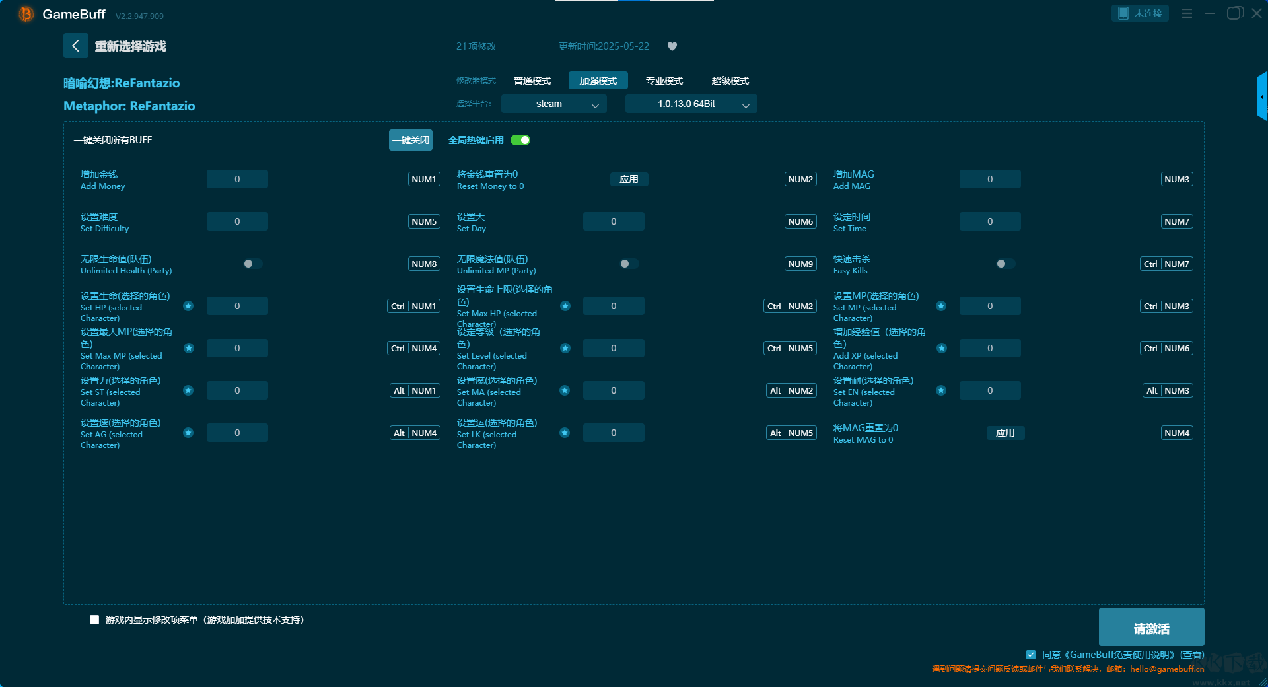Click the Add Money value input field
1268x687 pixels.
tap(237, 179)
